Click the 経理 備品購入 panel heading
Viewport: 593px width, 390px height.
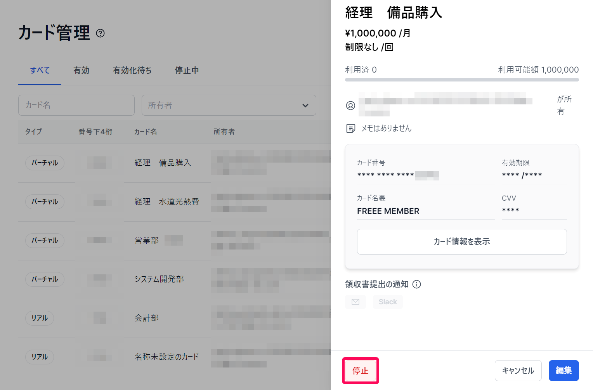[394, 12]
